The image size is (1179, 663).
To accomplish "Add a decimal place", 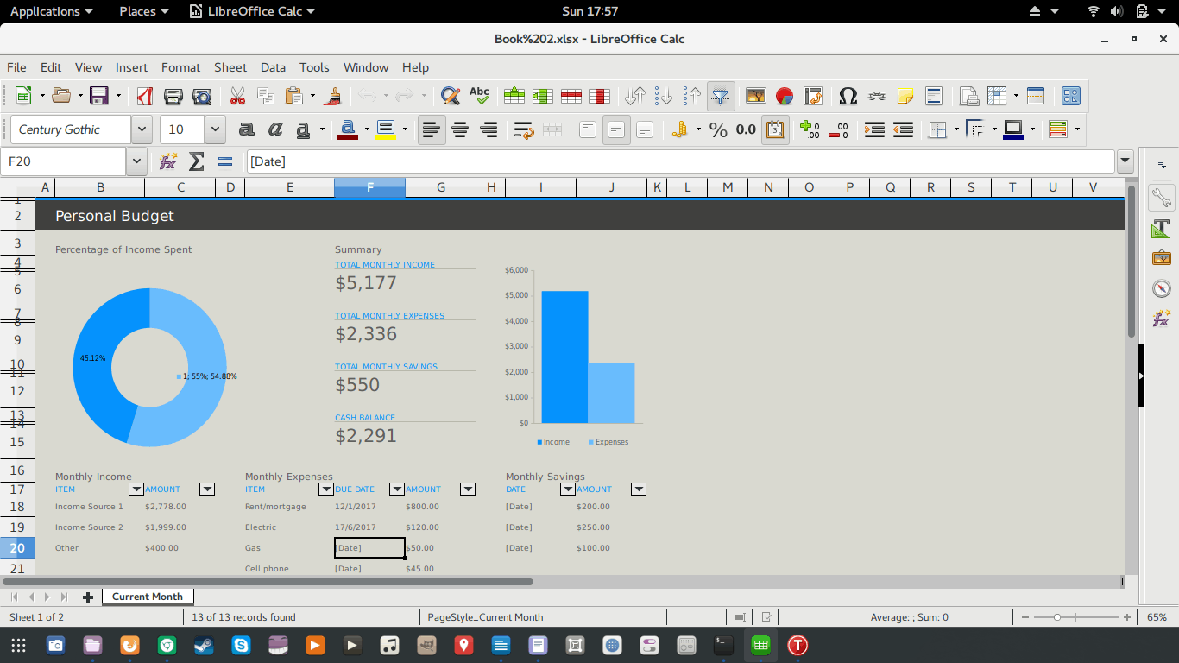I will point(810,129).
